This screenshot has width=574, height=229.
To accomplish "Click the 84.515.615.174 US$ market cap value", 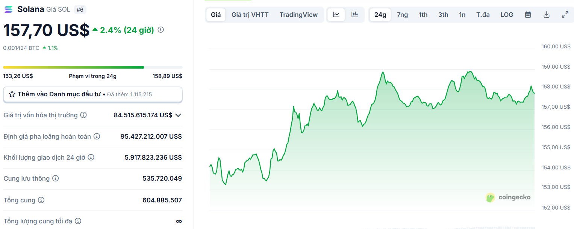I will coord(143,115).
